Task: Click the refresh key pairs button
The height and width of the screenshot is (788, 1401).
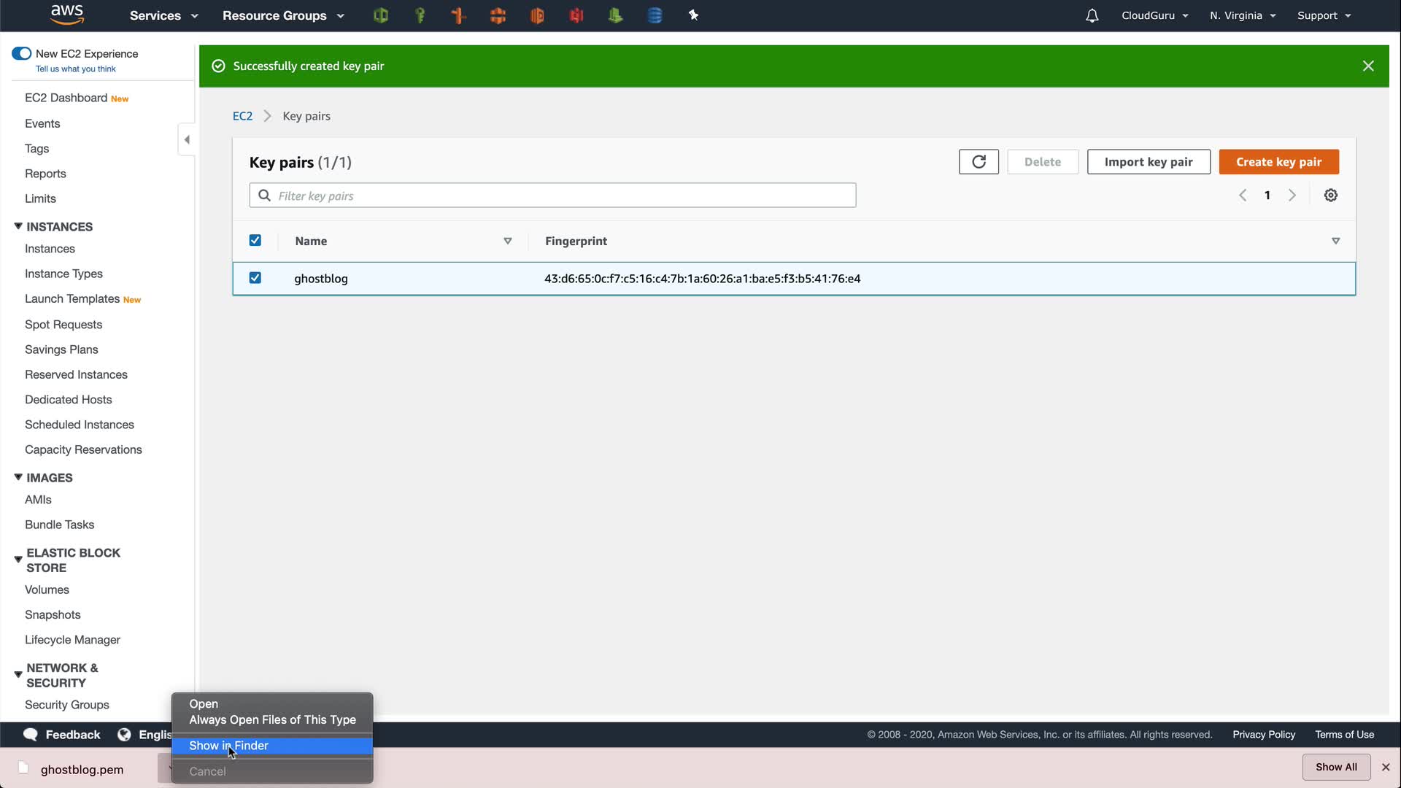Action: (x=979, y=162)
